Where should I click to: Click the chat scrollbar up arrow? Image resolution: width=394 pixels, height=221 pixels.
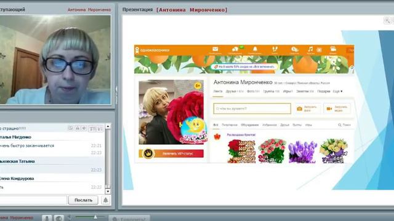point(108,126)
